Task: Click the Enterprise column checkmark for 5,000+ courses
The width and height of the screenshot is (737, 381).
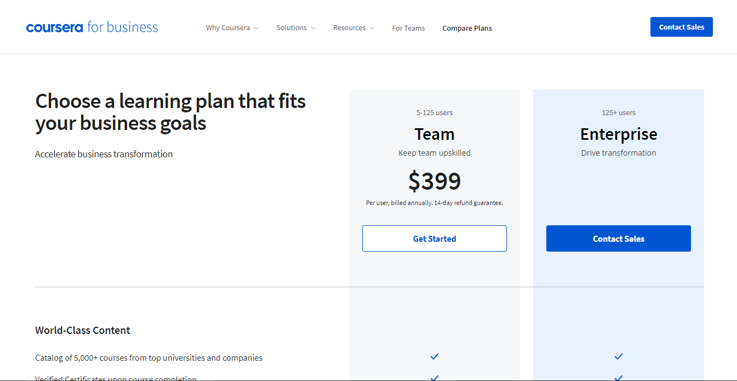Action: click(619, 357)
